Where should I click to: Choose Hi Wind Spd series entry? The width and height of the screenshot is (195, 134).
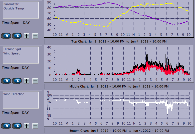pyautogui.click(x=12, y=49)
